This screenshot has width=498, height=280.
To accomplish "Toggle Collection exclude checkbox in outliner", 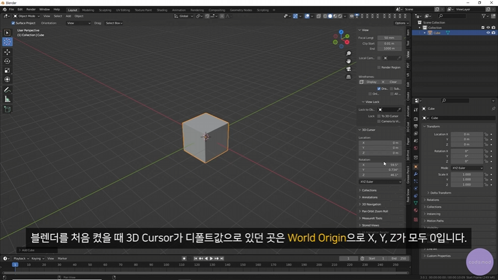I will pos(483,28).
